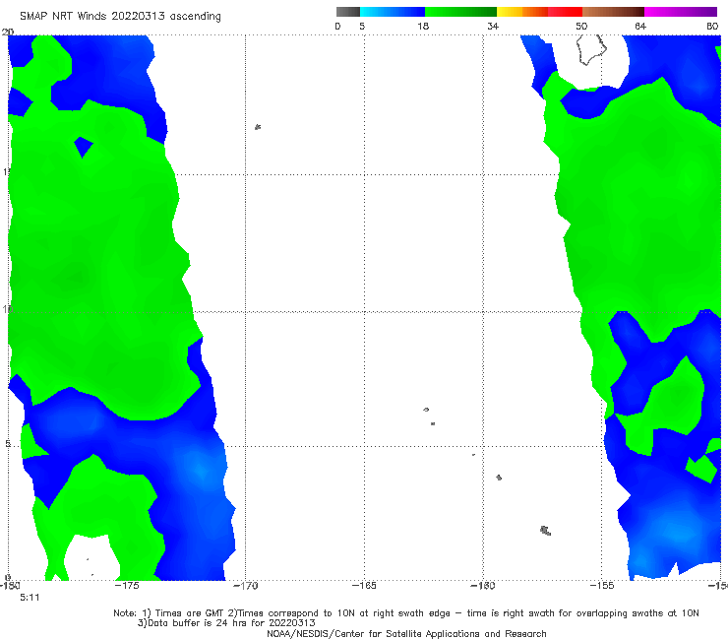
Task: Click the longitude axis label '-165'
Action: point(364,586)
